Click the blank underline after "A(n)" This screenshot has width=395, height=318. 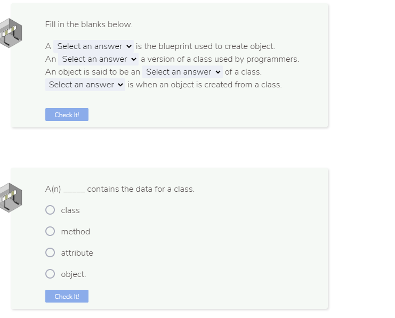[74, 190]
